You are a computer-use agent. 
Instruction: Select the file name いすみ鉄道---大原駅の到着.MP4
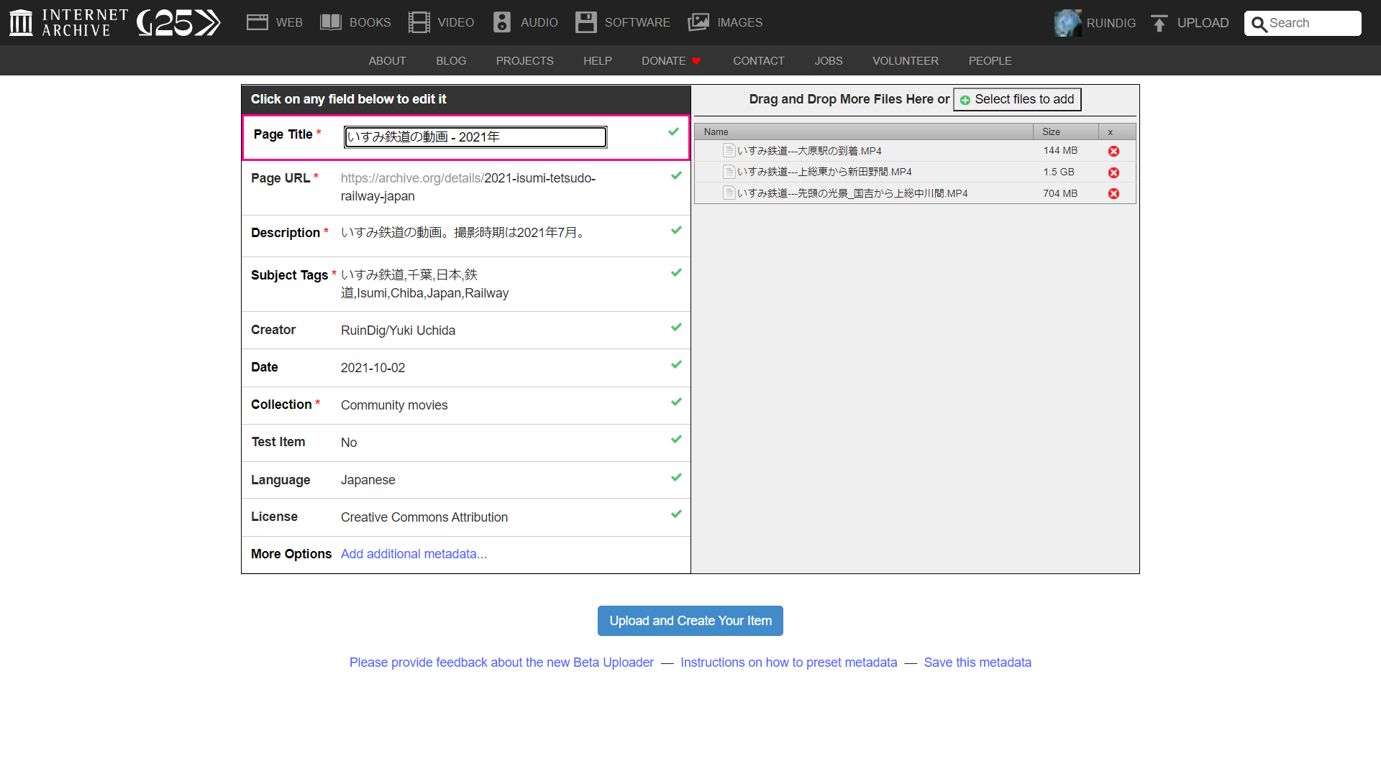pos(809,151)
